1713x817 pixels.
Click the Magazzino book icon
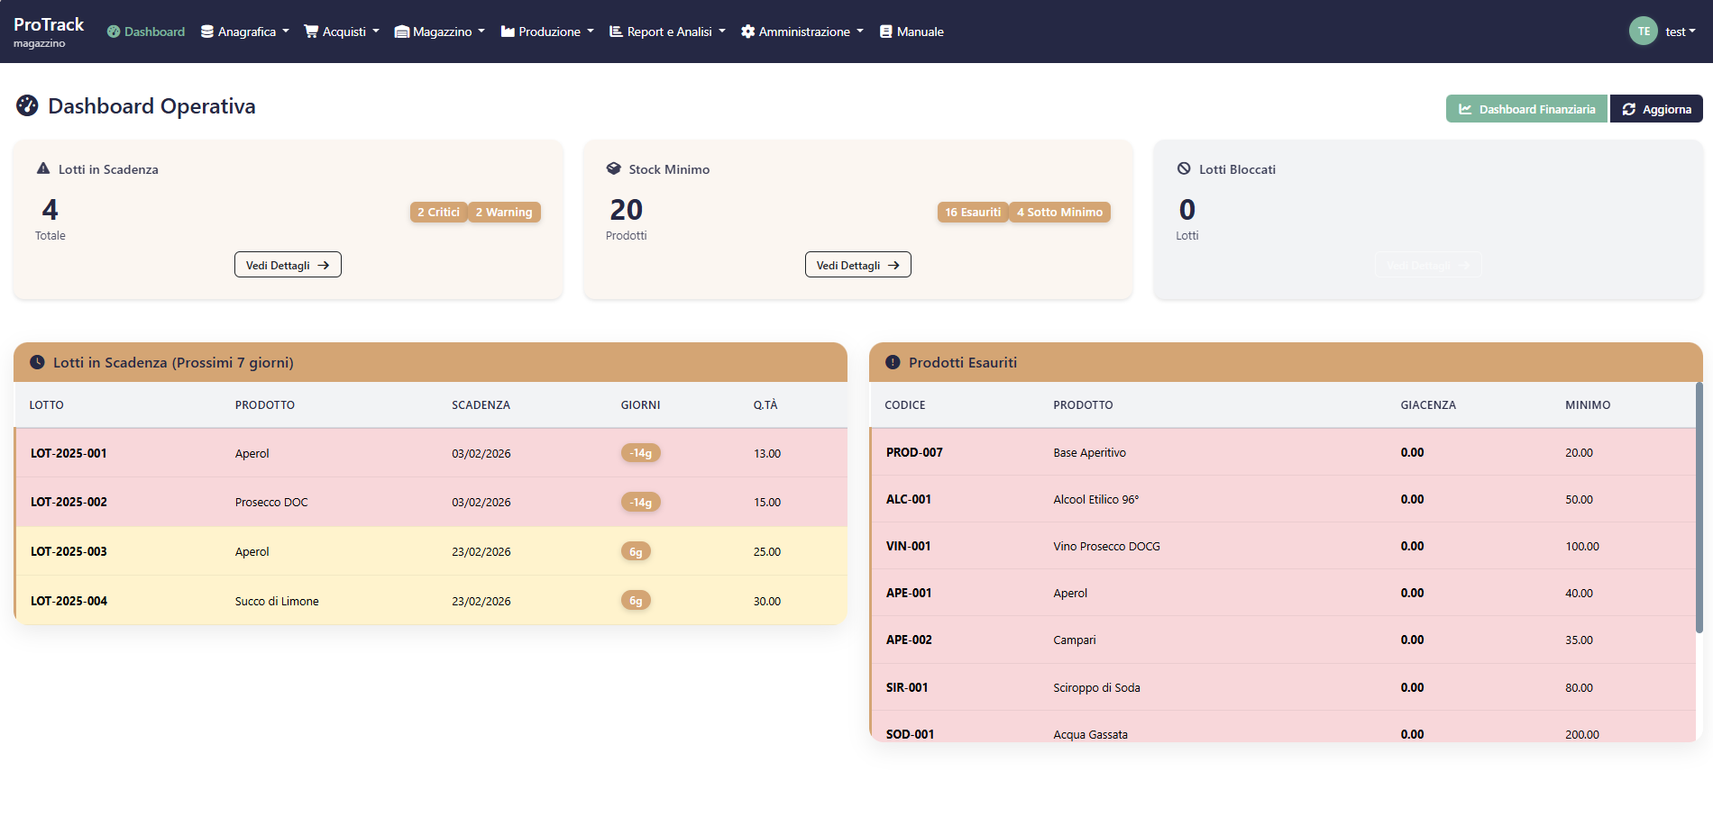(x=402, y=31)
